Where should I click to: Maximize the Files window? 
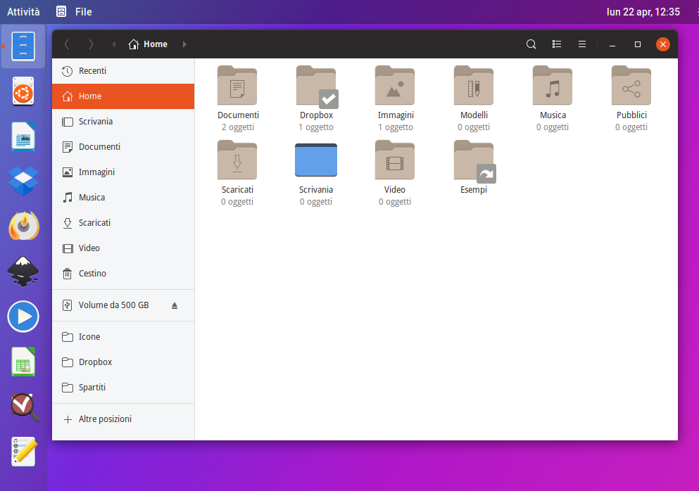tap(638, 44)
